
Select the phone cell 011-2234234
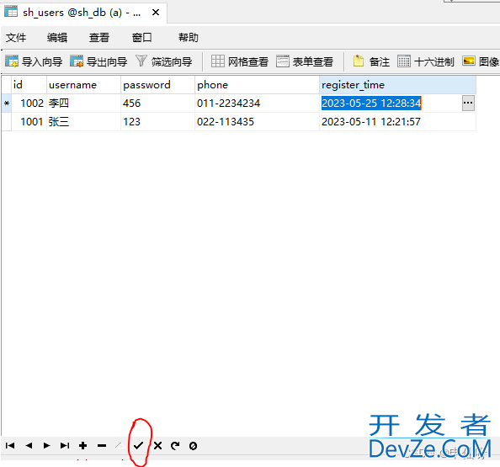pos(257,103)
